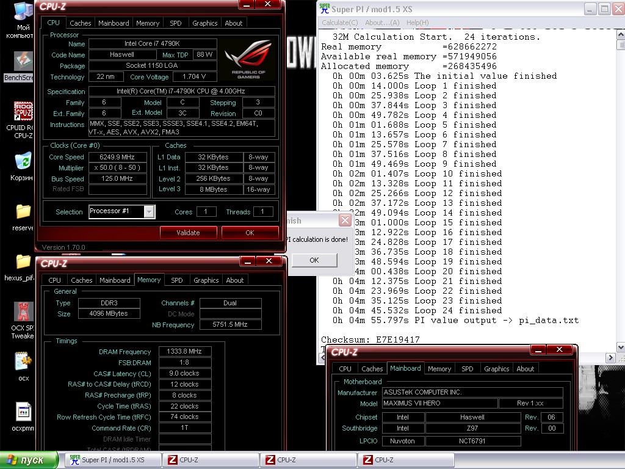Click the Super PI title bar icon
The image size is (625, 469).
tap(325, 9)
